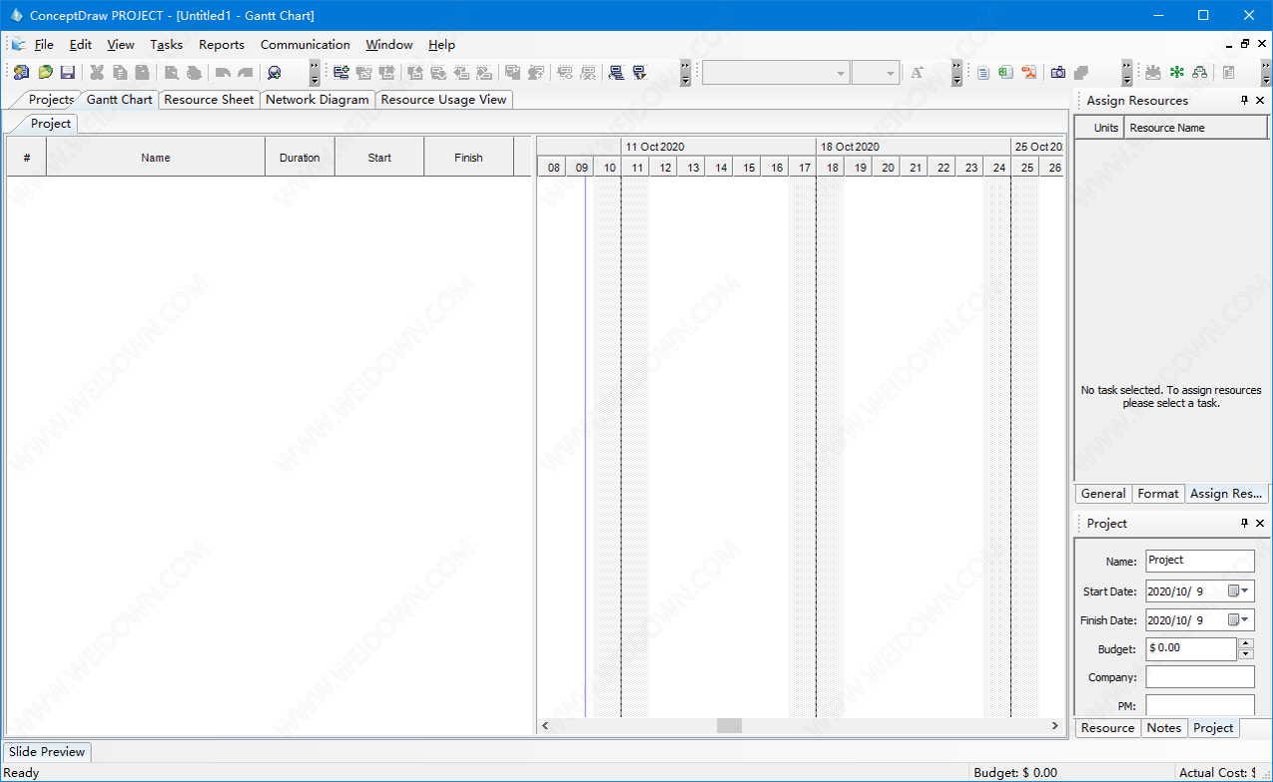Open the Edit menu

pos(81,44)
